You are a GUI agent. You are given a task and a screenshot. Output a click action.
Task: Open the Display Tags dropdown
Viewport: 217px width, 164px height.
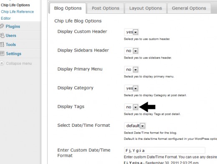coord(131,107)
